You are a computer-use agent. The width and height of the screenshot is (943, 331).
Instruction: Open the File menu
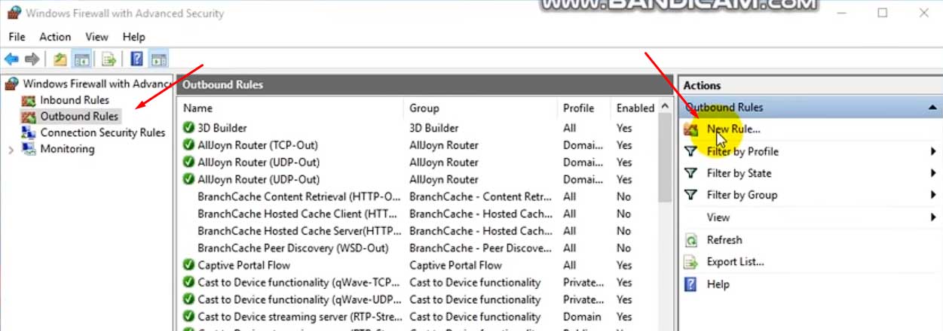click(x=17, y=37)
